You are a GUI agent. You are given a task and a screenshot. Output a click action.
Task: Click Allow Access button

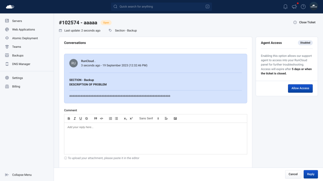[x=300, y=88]
